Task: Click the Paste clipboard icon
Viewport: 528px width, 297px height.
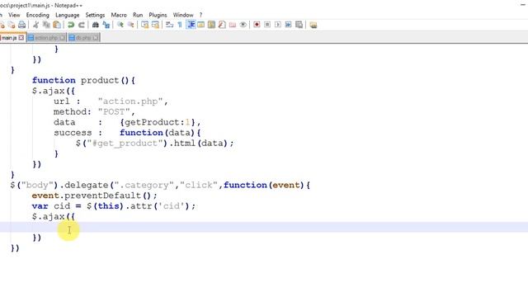Action: coord(57,25)
